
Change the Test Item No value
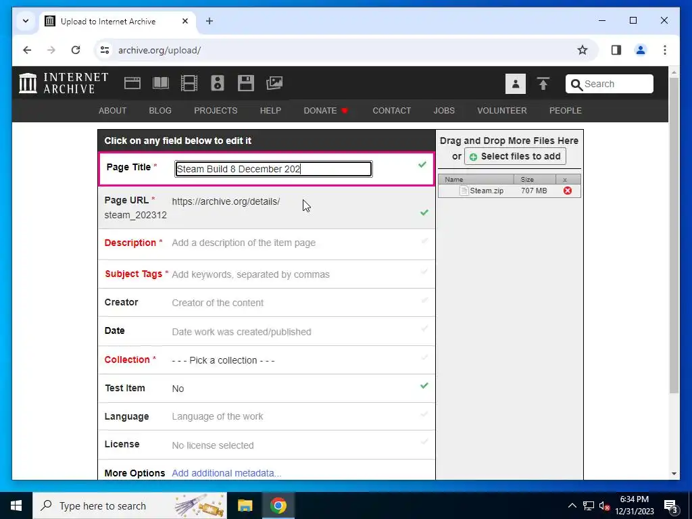(x=178, y=389)
